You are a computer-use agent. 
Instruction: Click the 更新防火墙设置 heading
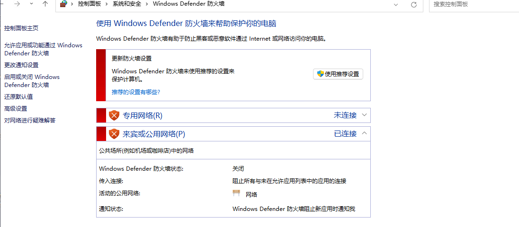click(x=132, y=59)
